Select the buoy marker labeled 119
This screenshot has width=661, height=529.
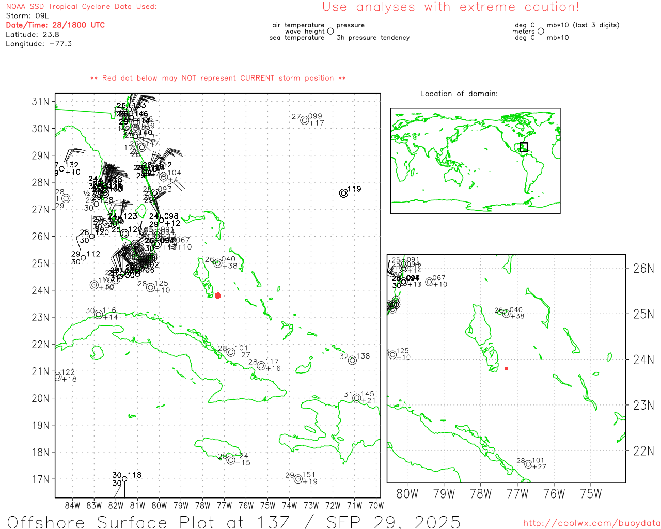tap(343, 193)
